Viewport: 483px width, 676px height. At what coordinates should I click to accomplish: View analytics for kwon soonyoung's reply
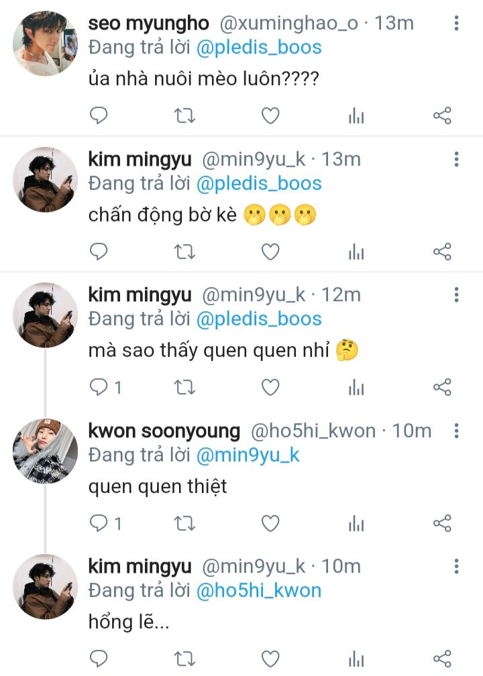[x=356, y=524]
